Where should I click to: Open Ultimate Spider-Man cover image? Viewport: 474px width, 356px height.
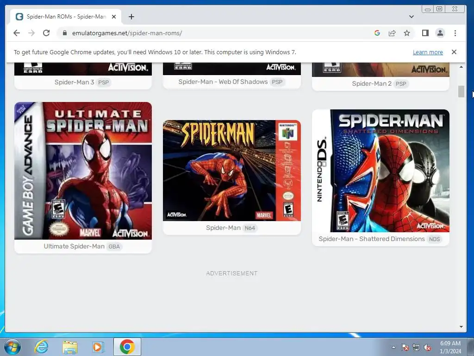tap(83, 171)
